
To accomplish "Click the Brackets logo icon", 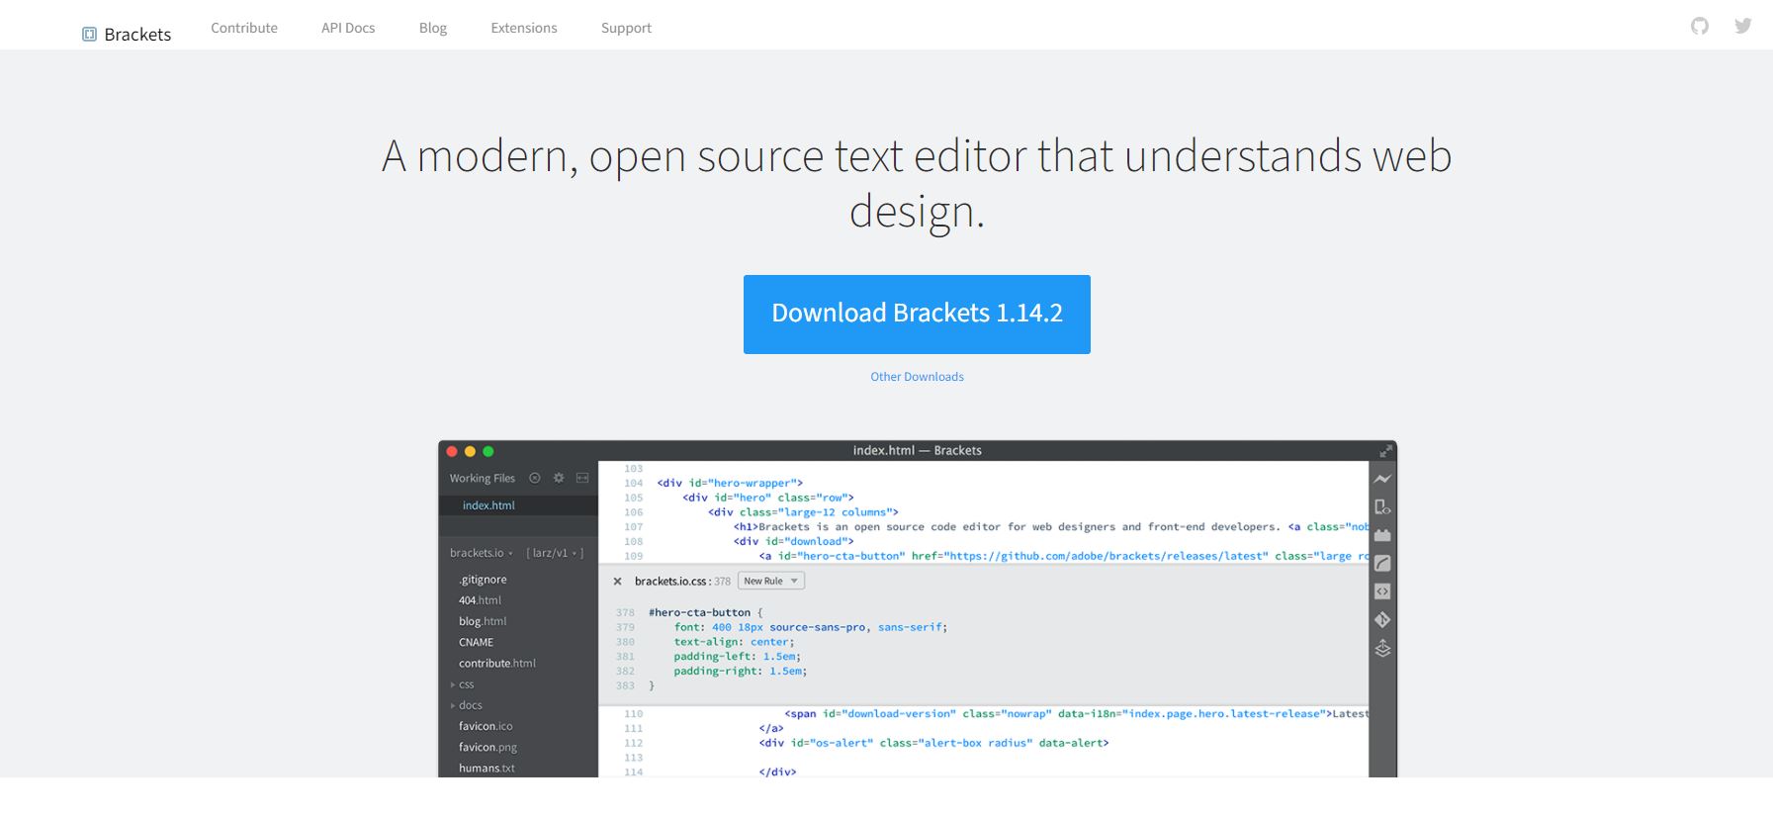I will [89, 35].
